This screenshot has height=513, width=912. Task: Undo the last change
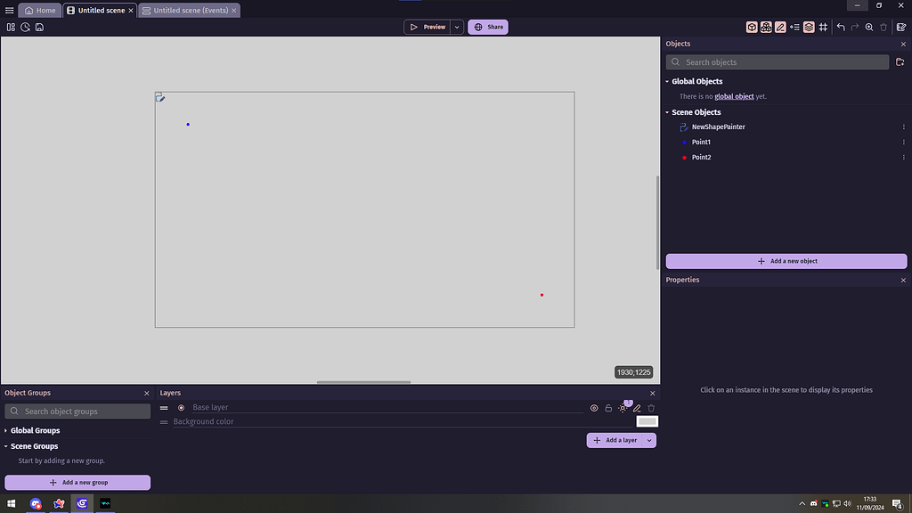[841, 28]
